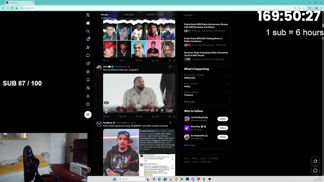The height and width of the screenshot is (182, 324).
Task: Open more options for #AlleyCats trend
Action: coord(227,75)
